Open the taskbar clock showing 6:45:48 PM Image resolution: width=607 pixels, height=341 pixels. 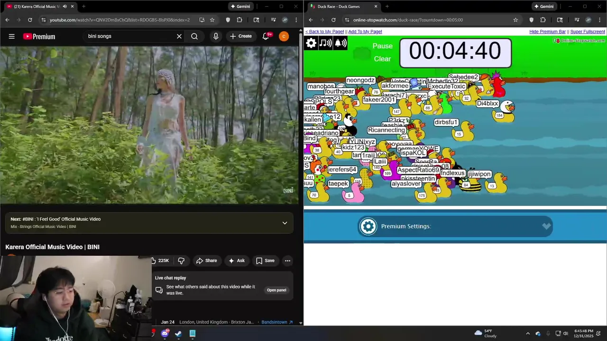pos(583,333)
